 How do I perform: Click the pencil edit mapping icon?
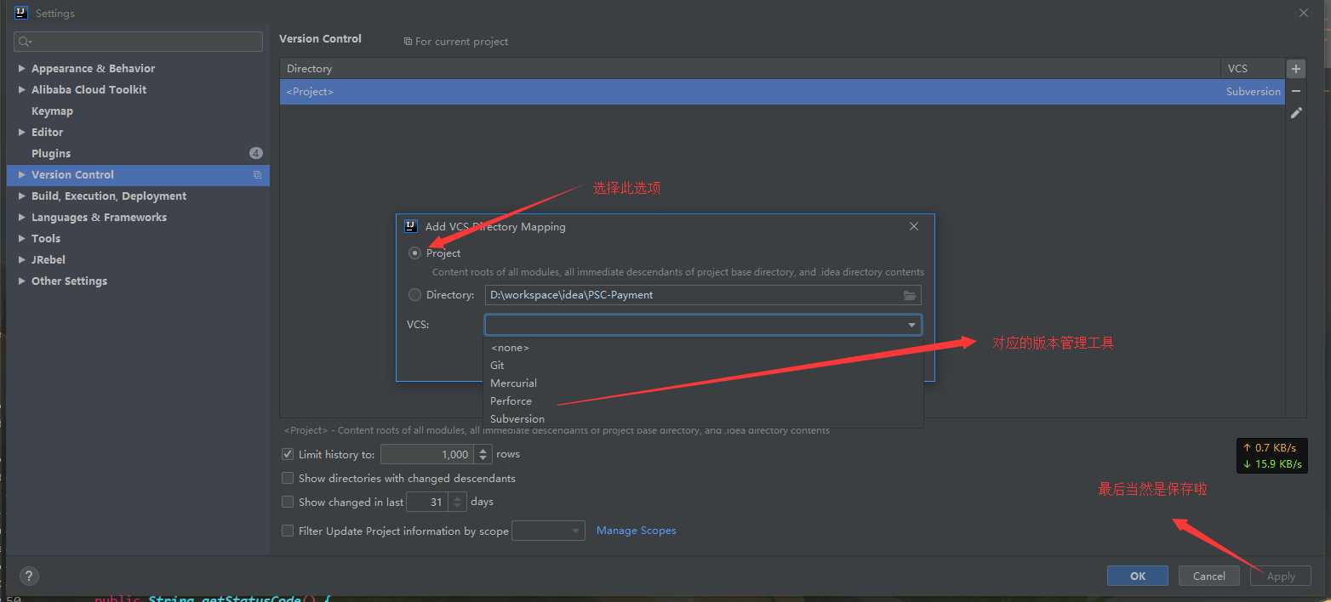[1296, 112]
